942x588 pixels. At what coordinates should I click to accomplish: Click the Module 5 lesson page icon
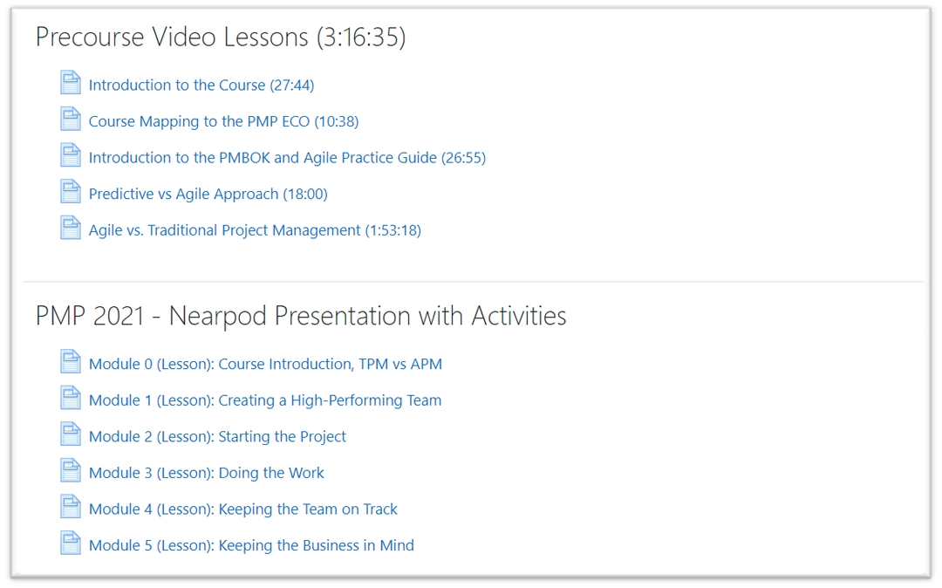70,544
